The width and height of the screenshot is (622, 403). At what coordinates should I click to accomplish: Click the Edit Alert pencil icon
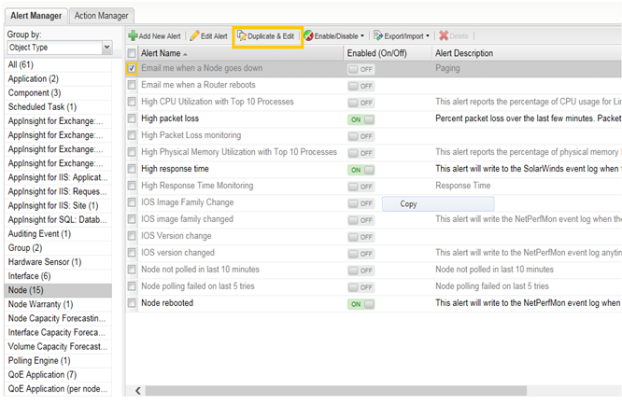[x=194, y=36]
